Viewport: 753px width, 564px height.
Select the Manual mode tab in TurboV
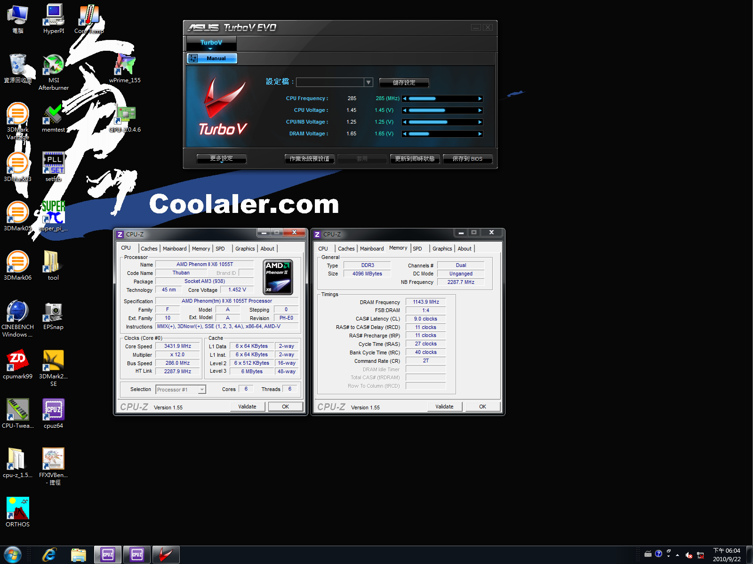point(212,58)
